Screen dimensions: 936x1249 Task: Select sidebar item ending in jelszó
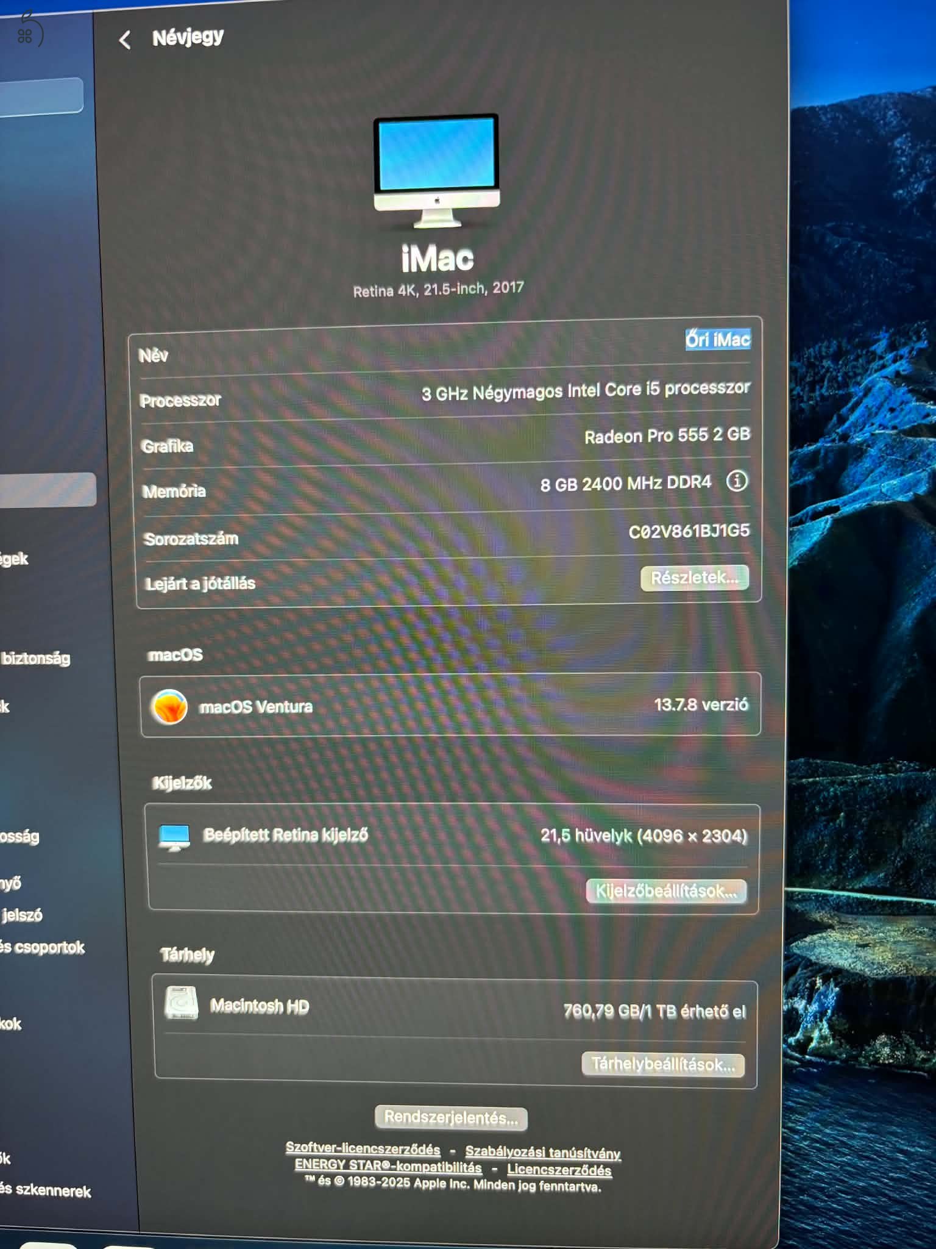(x=22, y=915)
